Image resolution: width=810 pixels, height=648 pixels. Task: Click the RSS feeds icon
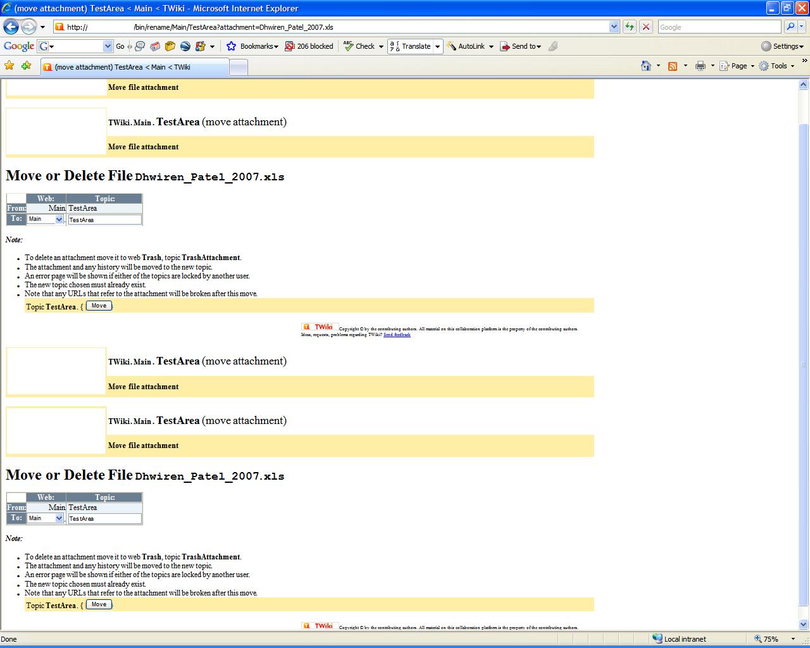pos(673,66)
